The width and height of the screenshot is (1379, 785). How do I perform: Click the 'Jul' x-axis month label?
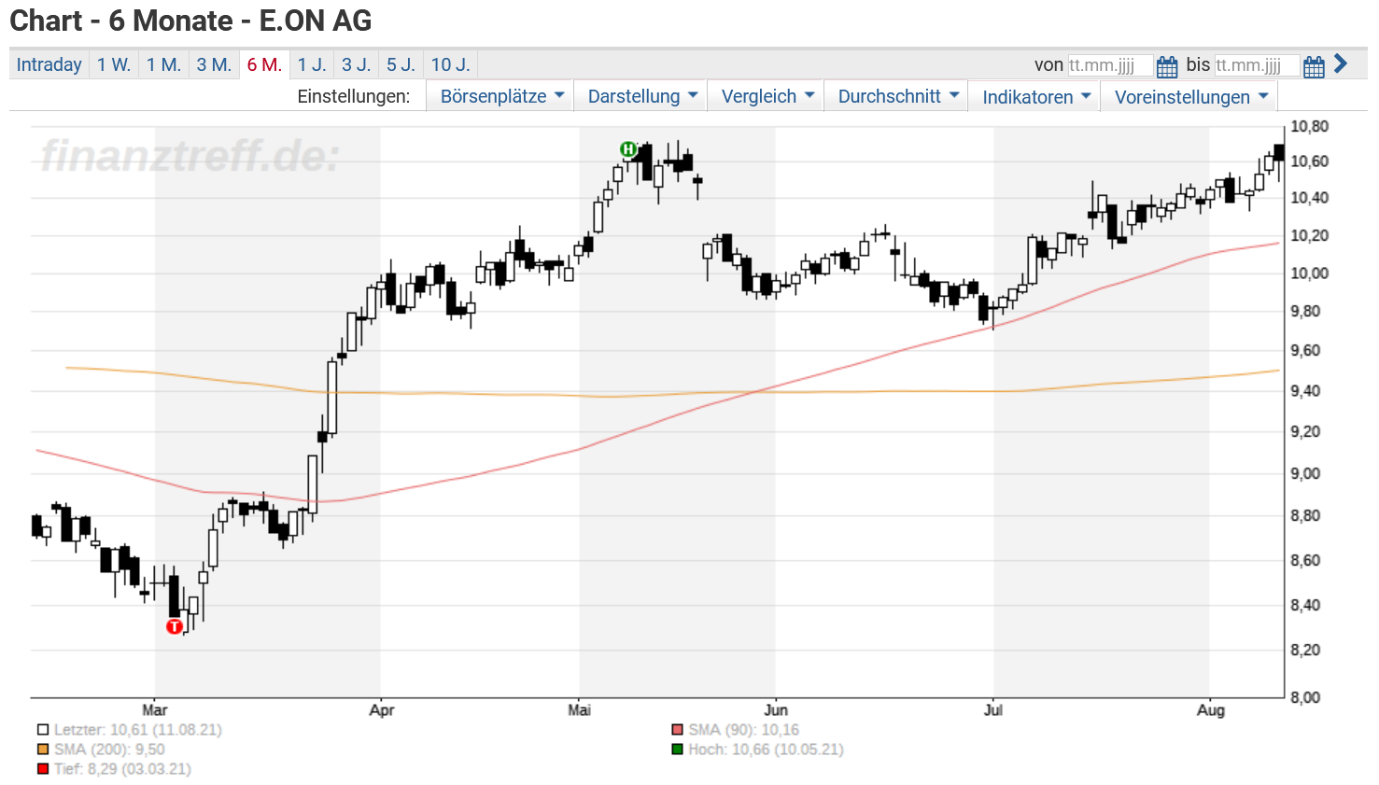[993, 710]
